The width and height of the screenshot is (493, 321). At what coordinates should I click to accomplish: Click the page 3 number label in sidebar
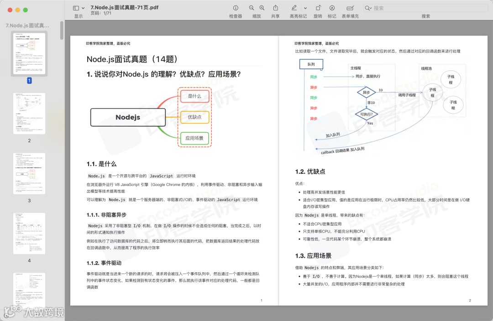[29, 200]
